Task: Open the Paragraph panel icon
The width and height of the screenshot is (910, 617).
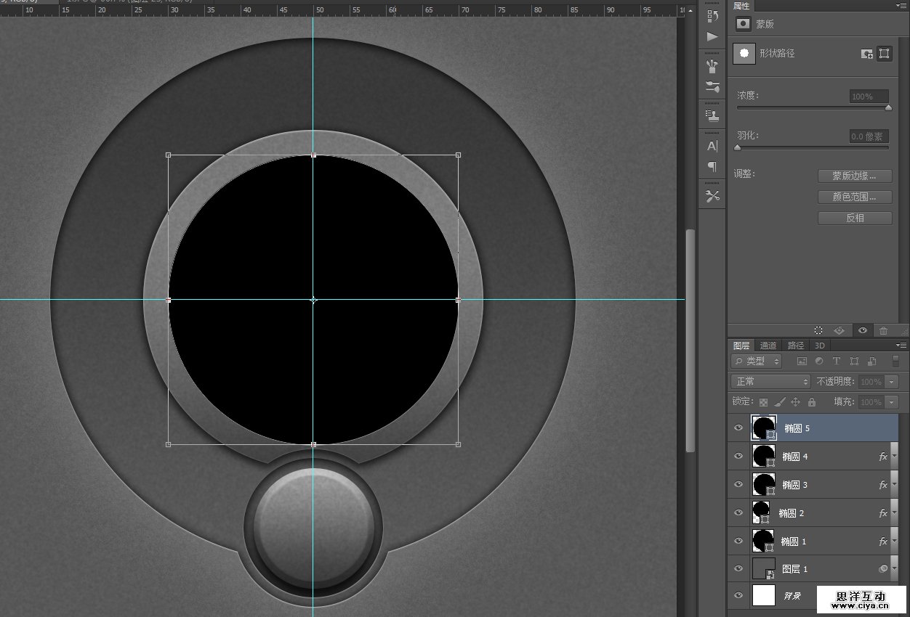Action: point(712,167)
